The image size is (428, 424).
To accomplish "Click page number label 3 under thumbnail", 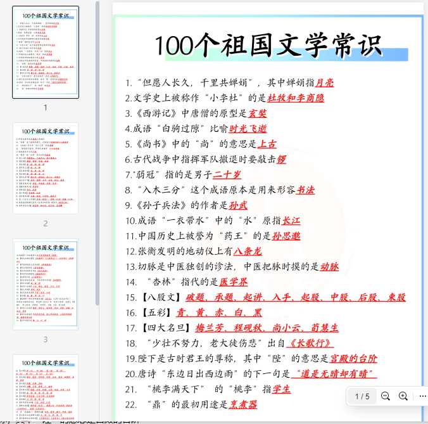I will point(46,340).
